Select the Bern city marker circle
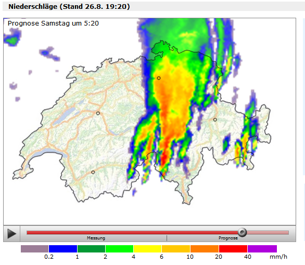Image resolution: width=305 pixels, height=265 pixels. tap(98, 113)
